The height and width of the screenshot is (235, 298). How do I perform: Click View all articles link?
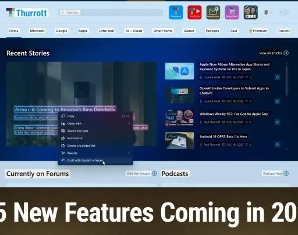coord(271,53)
